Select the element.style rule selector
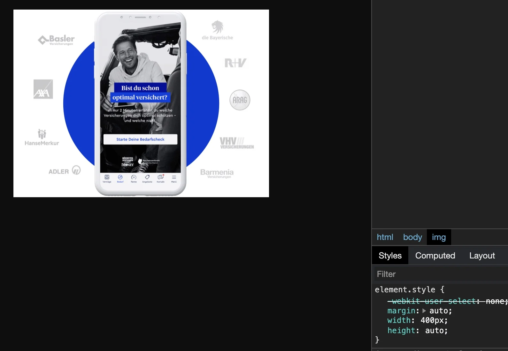Viewport: 508px width, 351px height. (x=405, y=289)
